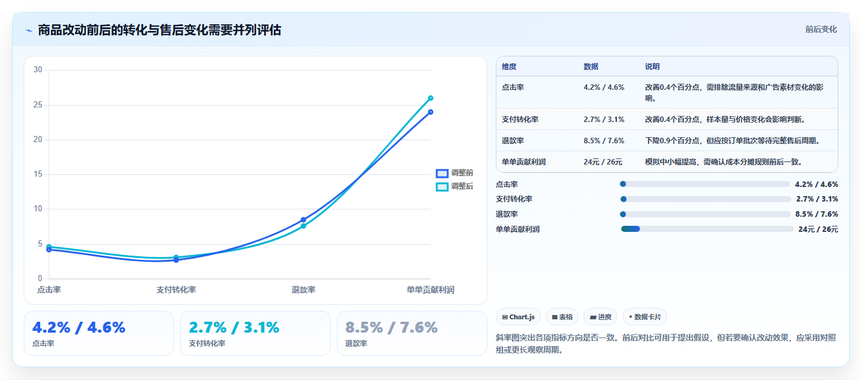Toggle the 调整前 legend swatch
The height and width of the screenshot is (380, 862).
click(442, 173)
